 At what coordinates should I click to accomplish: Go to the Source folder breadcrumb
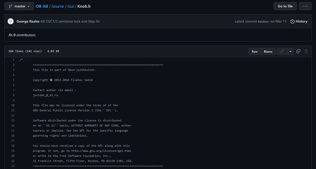pyautogui.click(x=58, y=6)
